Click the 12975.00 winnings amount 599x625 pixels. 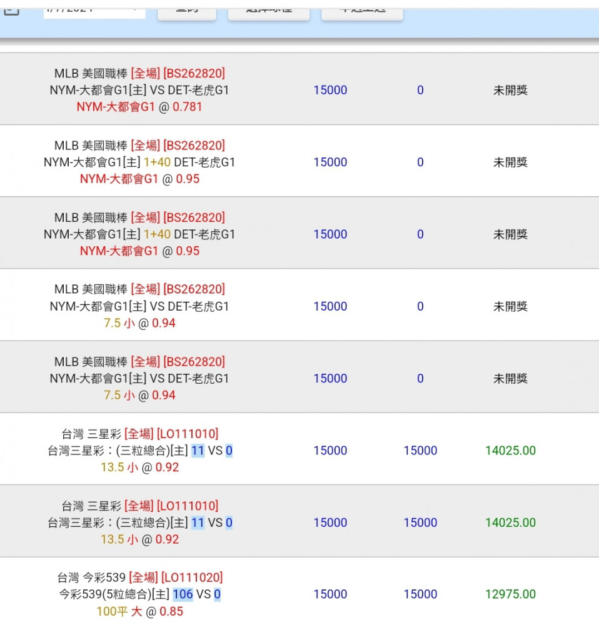tap(510, 594)
